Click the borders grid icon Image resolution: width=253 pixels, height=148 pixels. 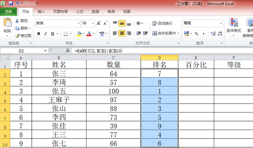coord(66,34)
